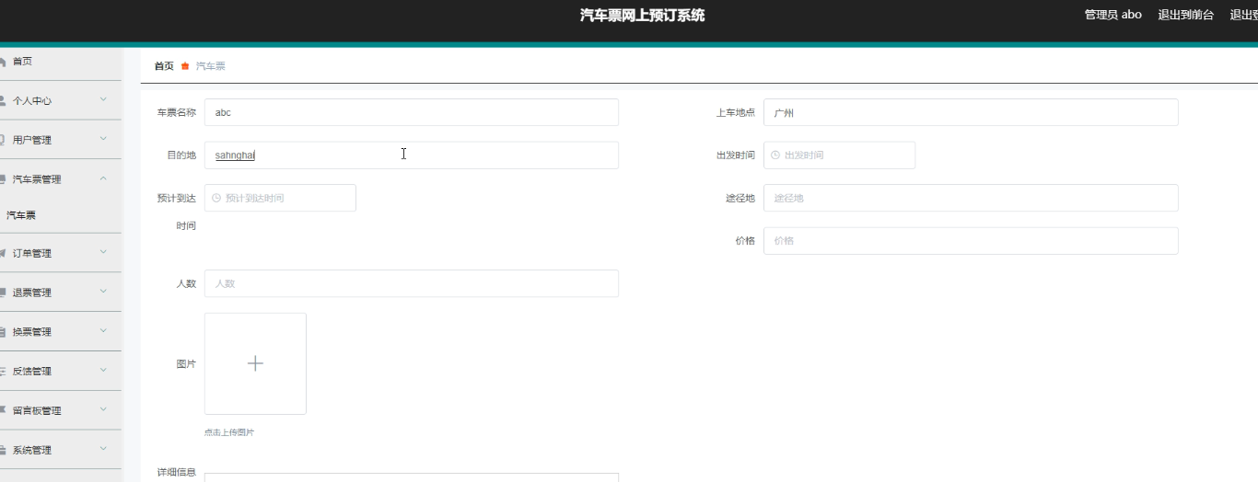Viewport: 1258px width, 482px height.
Task: Expand the 订单管理 menu
Action: point(61,253)
